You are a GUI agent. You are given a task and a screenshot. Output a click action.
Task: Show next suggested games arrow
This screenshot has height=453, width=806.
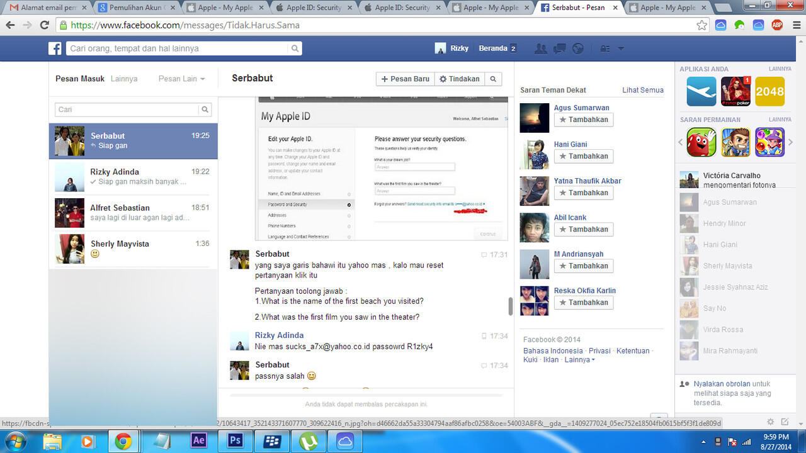[x=791, y=142]
